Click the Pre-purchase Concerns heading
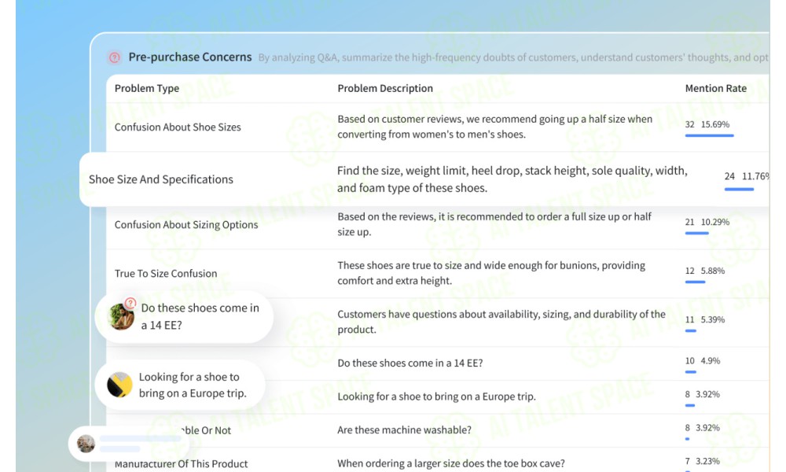Image resolution: width=786 pixels, height=472 pixels. pos(190,57)
